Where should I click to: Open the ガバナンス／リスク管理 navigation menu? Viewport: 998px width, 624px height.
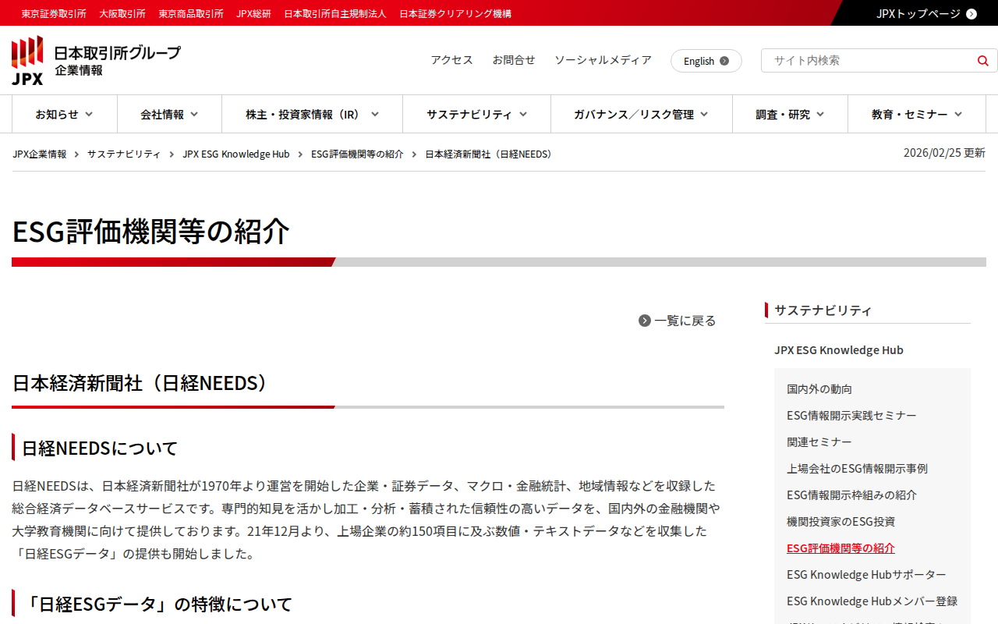coord(642,115)
